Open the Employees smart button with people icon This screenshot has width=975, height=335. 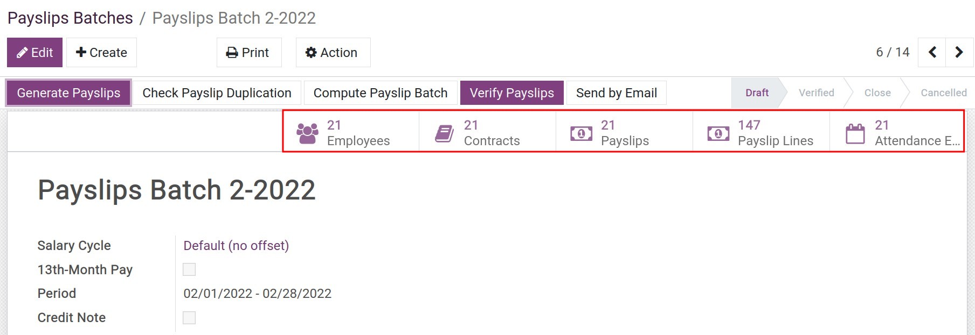pos(350,132)
